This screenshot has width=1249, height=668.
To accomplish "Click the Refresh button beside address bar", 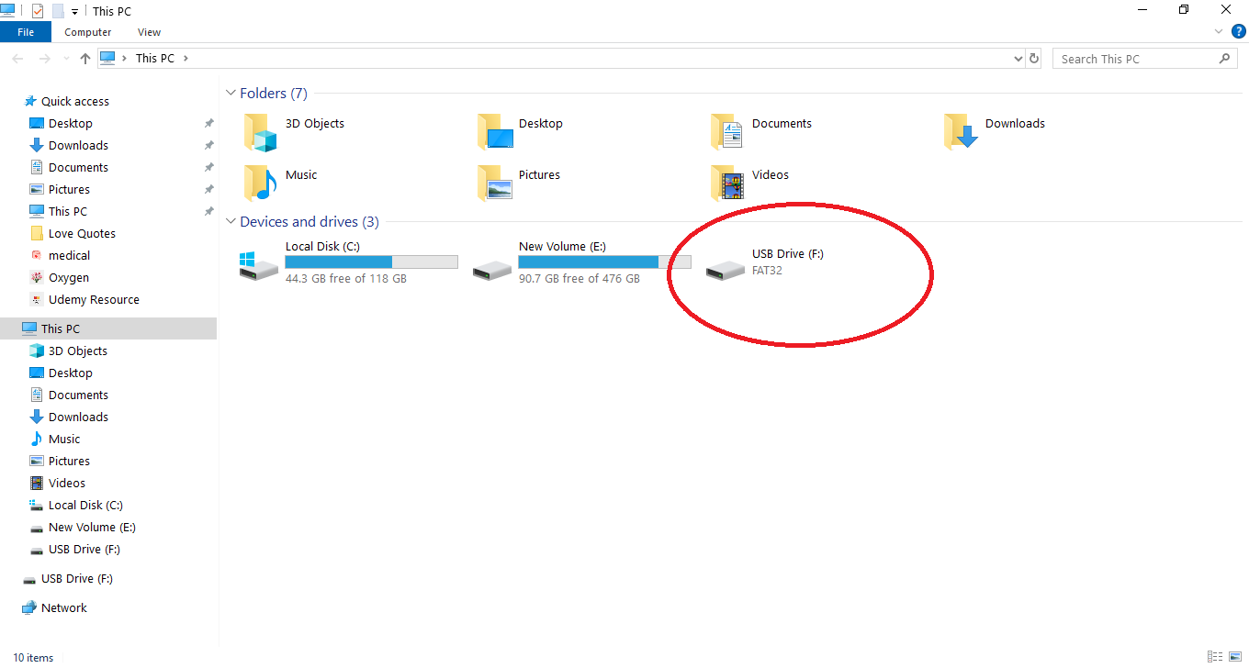I will [x=1034, y=59].
